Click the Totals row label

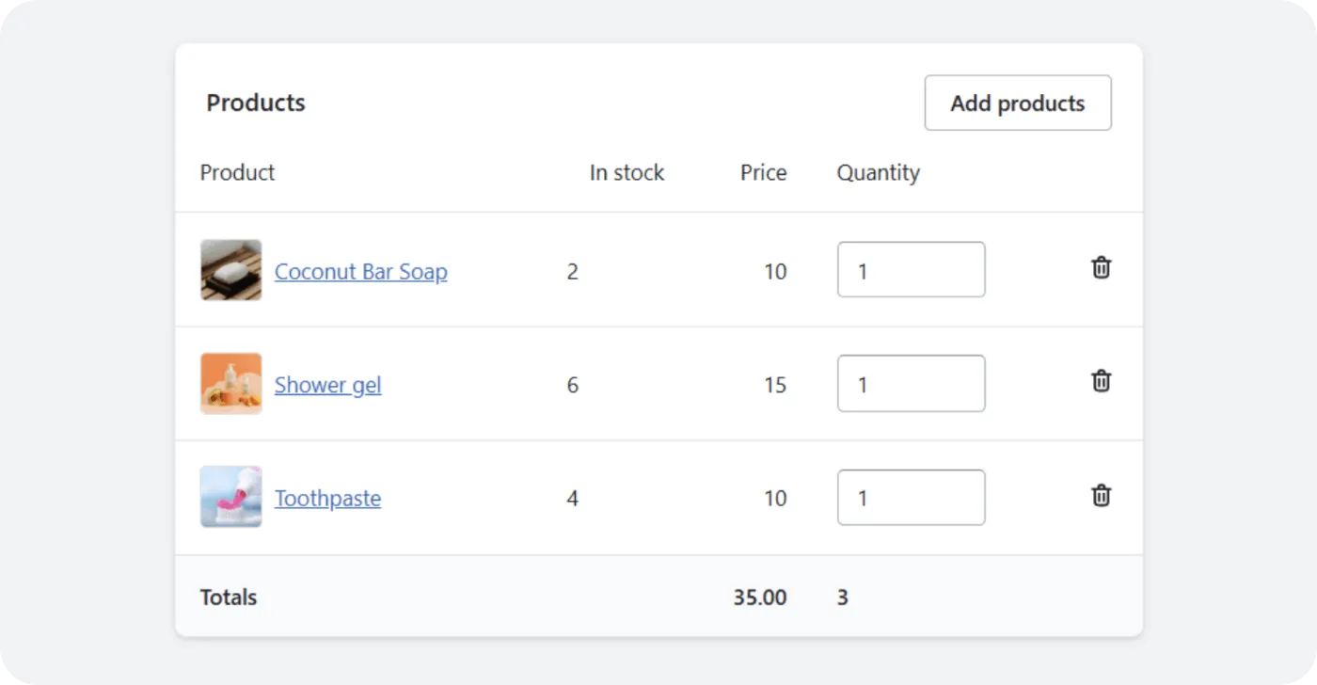click(x=228, y=597)
